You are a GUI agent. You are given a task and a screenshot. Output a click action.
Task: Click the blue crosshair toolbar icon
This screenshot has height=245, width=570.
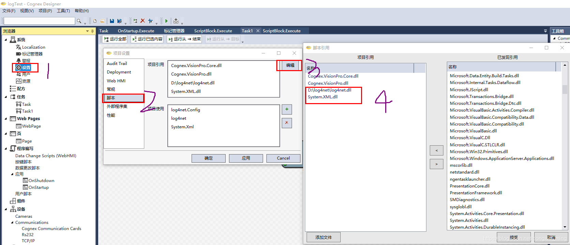click(x=150, y=21)
